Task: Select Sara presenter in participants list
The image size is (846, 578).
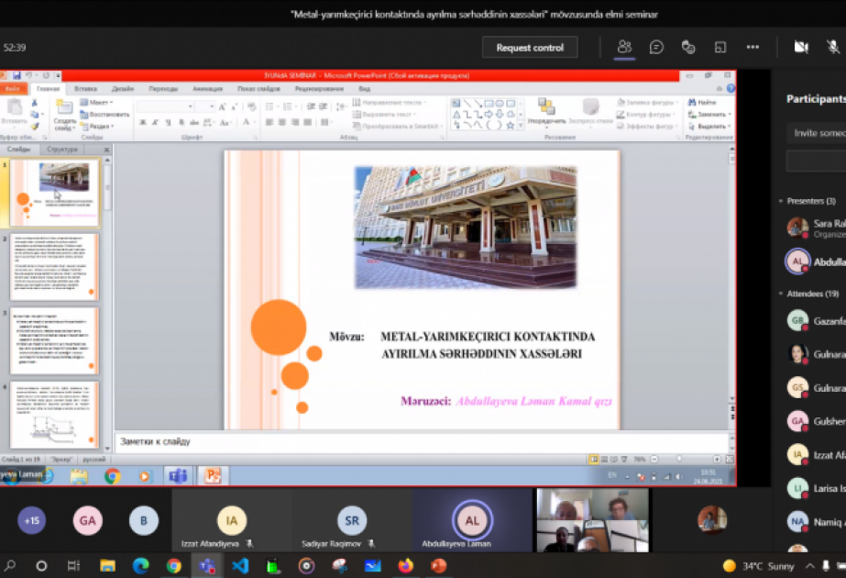Action: (x=815, y=228)
